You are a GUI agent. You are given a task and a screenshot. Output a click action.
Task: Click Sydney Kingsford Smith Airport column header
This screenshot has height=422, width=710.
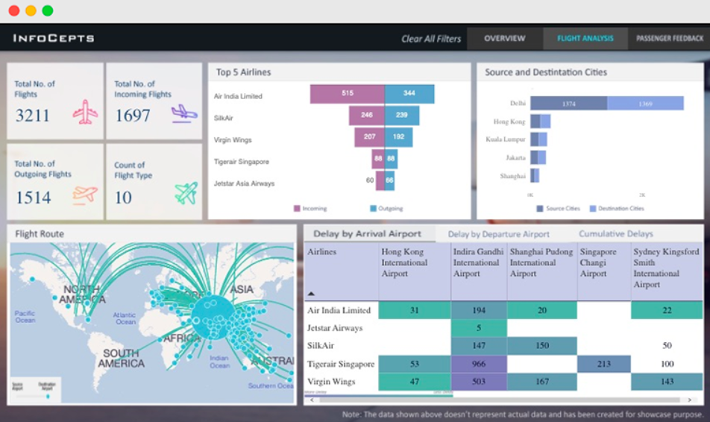667,271
